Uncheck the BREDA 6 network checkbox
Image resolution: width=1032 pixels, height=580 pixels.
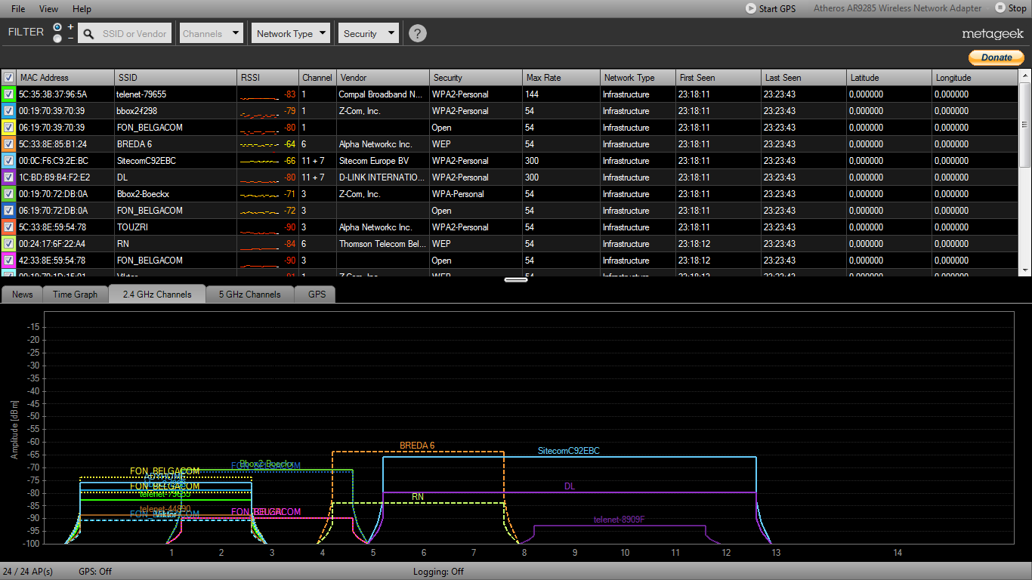tap(8, 144)
